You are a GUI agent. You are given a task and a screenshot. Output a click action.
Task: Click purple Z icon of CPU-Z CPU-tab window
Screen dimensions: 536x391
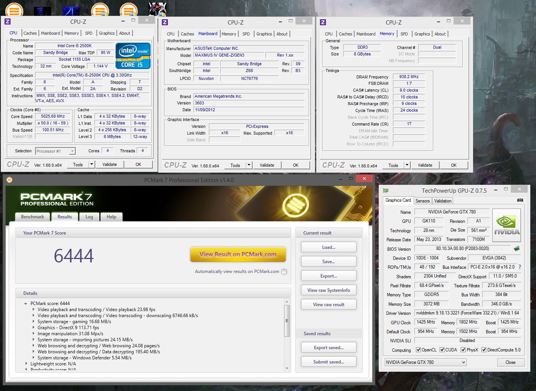8,22
